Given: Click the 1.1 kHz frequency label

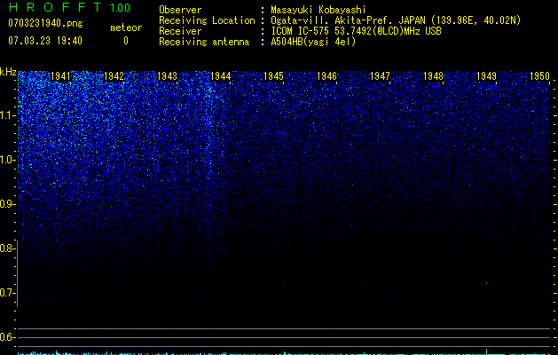Looking at the screenshot, I should click(x=7, y=115).
